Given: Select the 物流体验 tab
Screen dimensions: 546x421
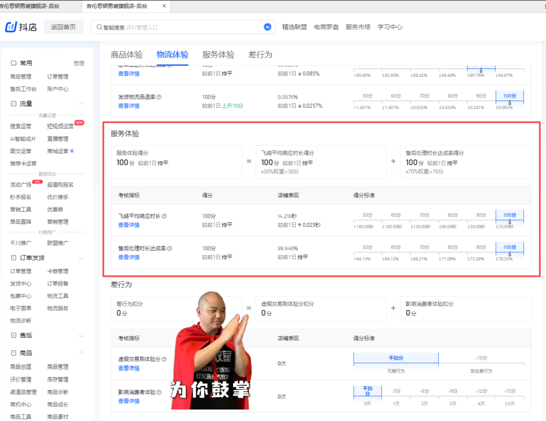Looking at the screenshot, I should pyautogui.click(x=172, y=55).
